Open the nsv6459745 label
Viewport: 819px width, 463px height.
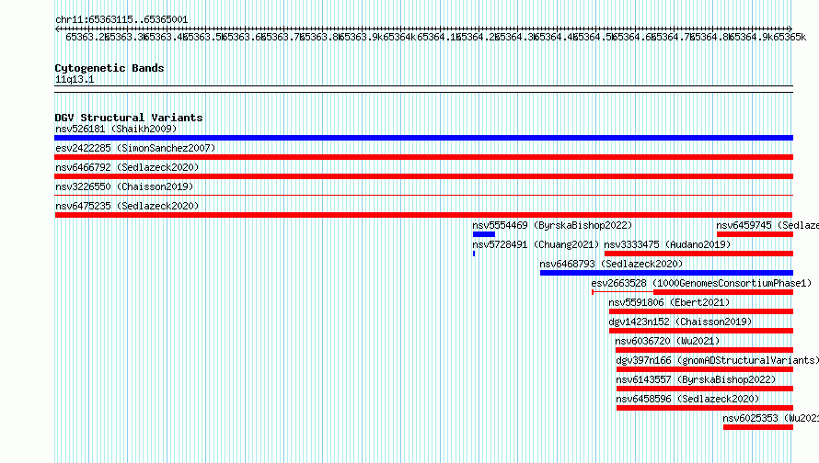pos(767,225)
